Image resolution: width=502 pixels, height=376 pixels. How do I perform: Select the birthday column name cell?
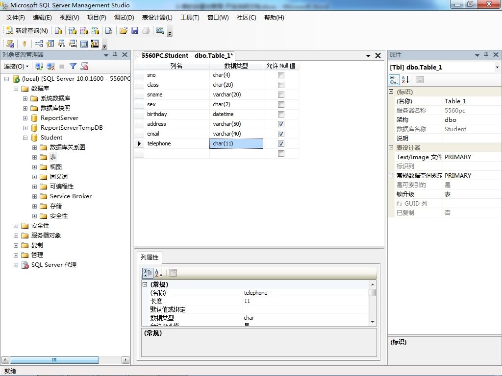point(176,114)
